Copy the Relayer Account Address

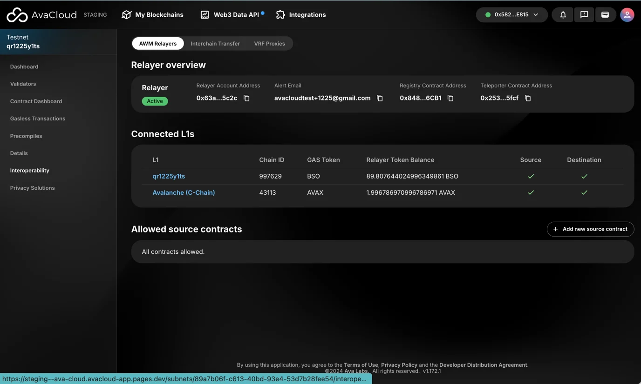[x=246, y=98]
